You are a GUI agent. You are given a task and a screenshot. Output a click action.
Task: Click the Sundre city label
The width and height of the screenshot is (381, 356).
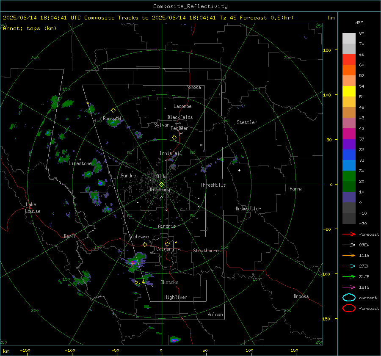(128, 175)
